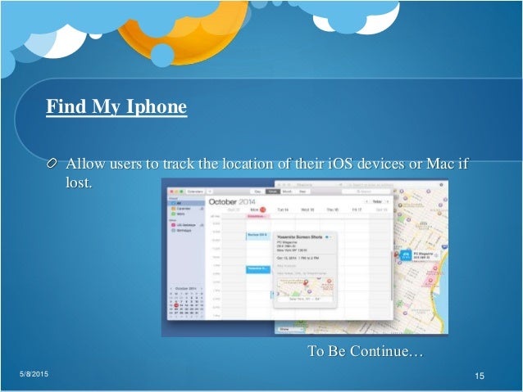This screenshot has width=523, height=392.
Task: Click the red pin on popup map
Action: tap(305, 282)
